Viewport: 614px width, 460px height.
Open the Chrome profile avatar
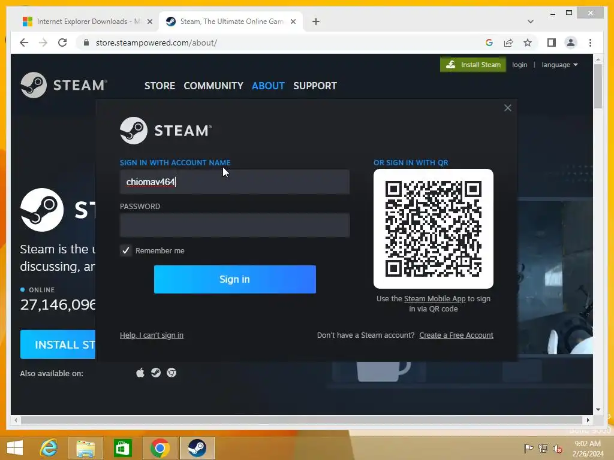tap(571, 43)
